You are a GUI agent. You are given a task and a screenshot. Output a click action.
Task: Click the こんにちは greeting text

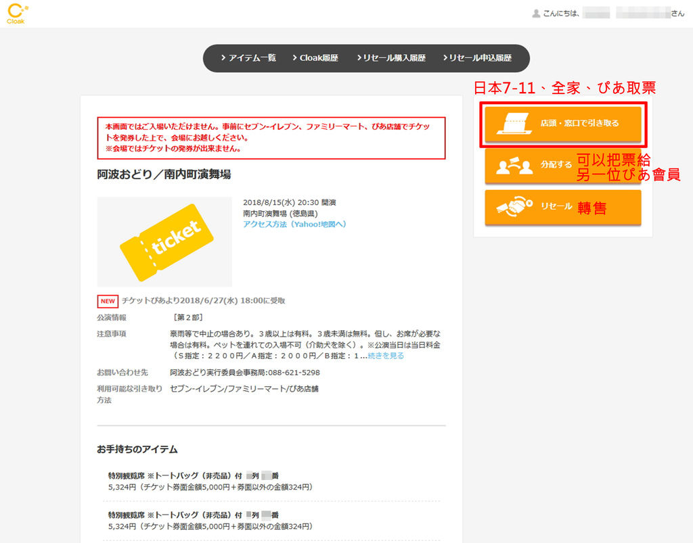pyautogui.click(x=561, y=14)
